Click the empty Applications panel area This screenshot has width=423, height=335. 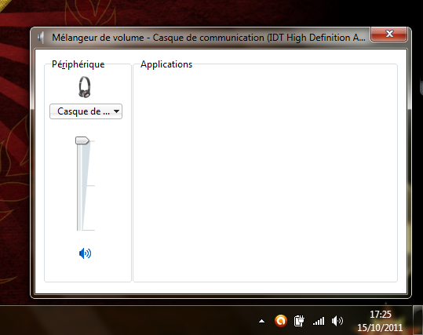(265, 175)
